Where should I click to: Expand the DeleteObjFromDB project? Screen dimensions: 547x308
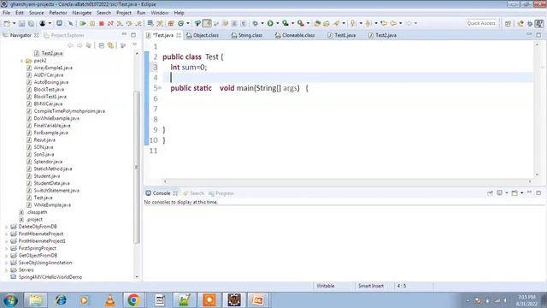(6, 227)
